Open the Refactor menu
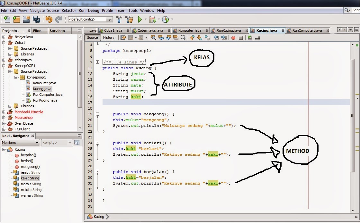 [69, 11]
